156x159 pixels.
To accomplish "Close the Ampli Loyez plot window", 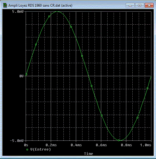I will point(149,6).
